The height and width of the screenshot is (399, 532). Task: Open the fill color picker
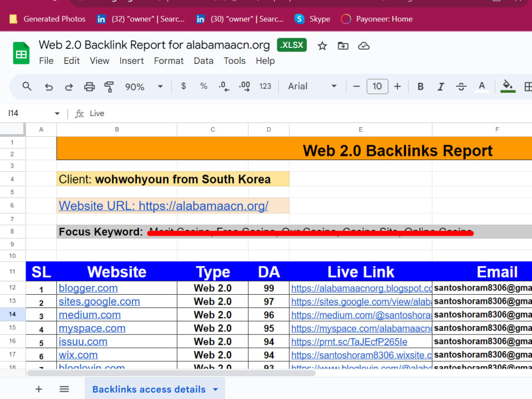(x=508, y=86)
